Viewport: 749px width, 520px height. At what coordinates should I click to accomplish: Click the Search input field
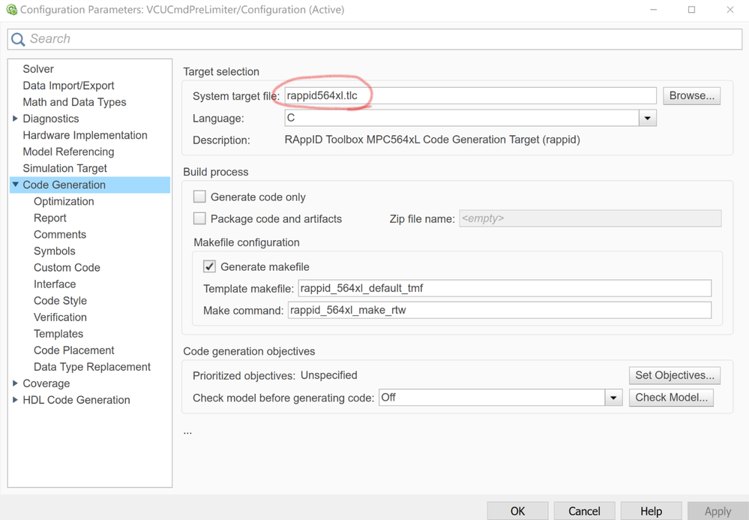tap(375, 39)
